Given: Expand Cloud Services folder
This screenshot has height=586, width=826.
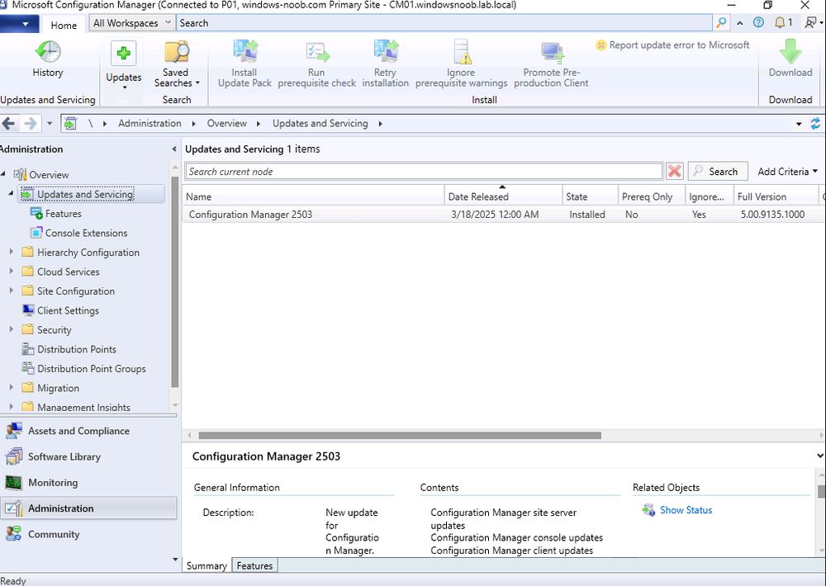Looking at the screenshot, I should click(11, 272).
